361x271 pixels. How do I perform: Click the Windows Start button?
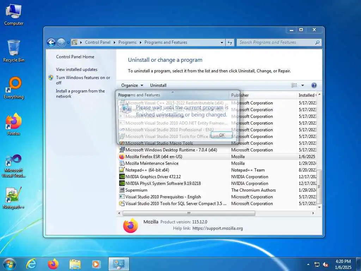pyautogui.click(x=9, y=264)
